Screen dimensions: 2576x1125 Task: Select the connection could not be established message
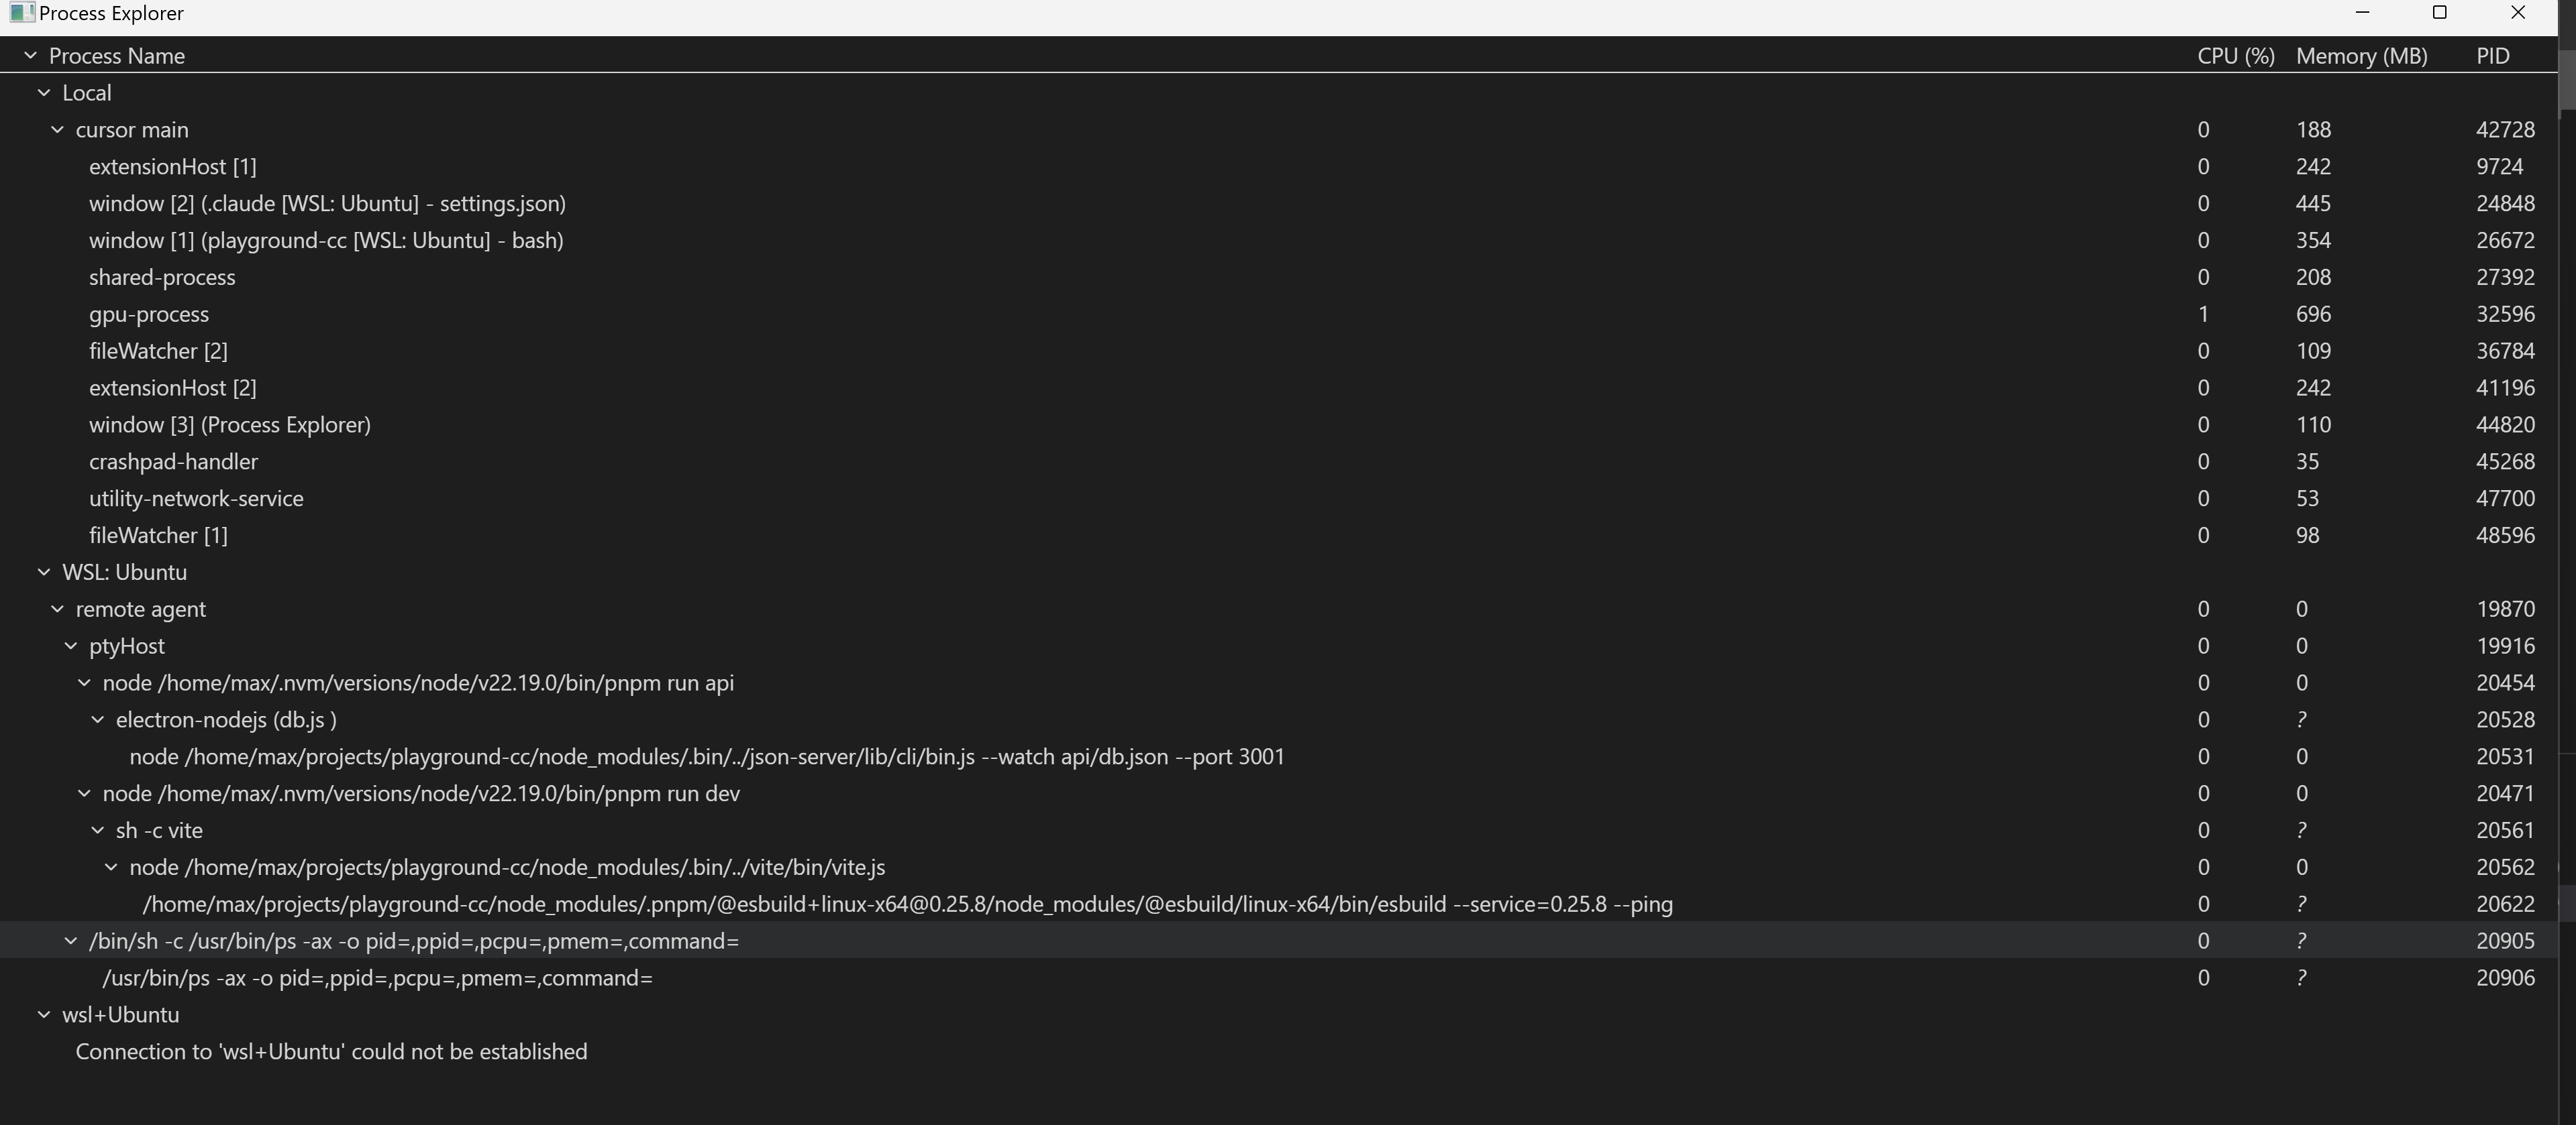coord(331,1052)
